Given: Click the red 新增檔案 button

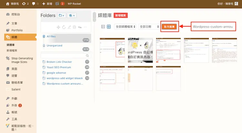Looking at the screenshot, I should point(121,15).
